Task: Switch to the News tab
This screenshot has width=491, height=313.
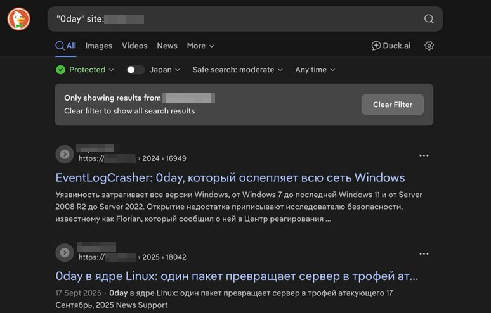Action: pos(167,46)
